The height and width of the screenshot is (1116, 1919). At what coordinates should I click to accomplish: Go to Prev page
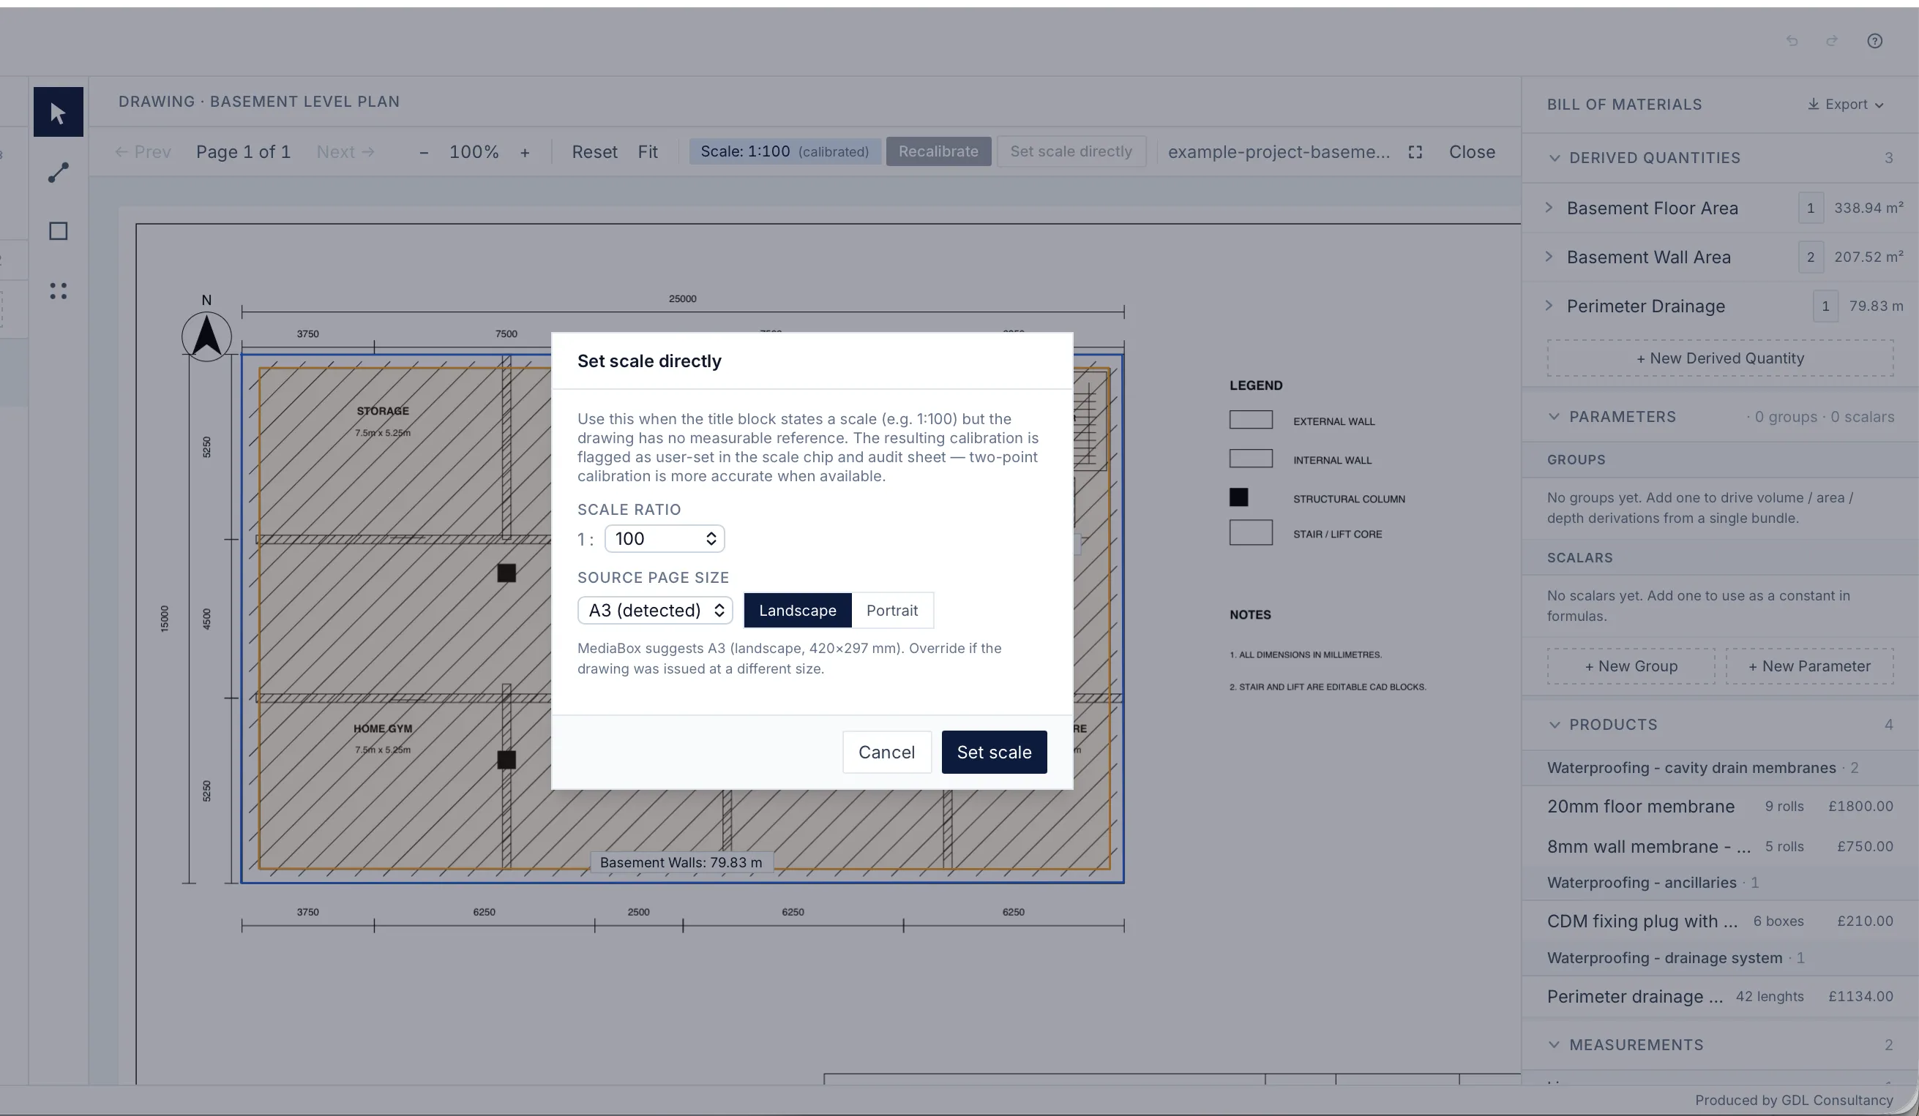[x=143, y=152]
